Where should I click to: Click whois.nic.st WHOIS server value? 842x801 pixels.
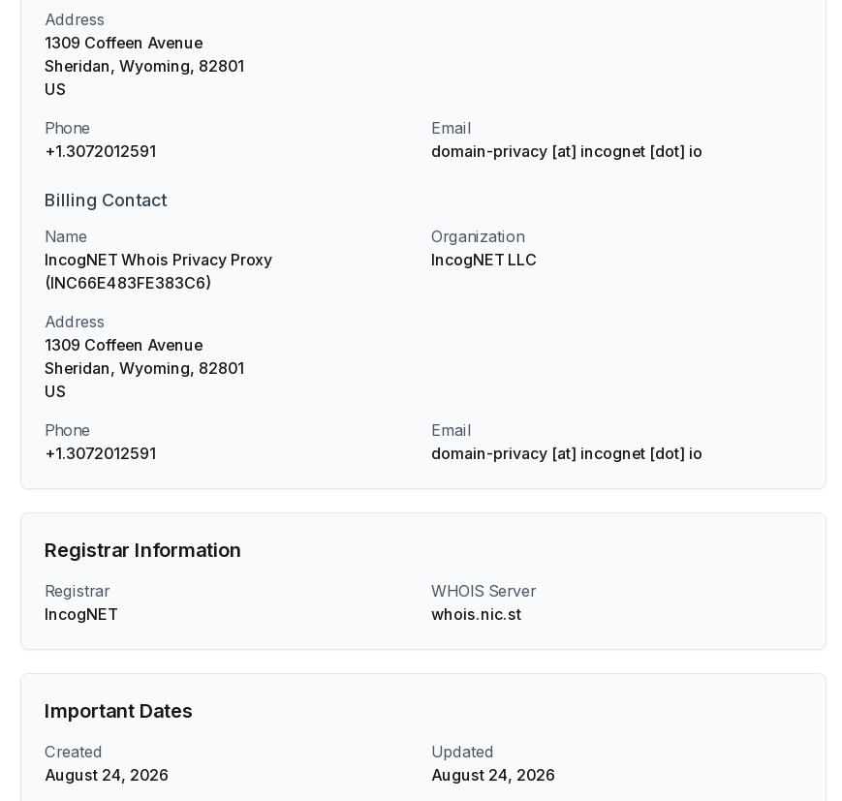point(477,614)
